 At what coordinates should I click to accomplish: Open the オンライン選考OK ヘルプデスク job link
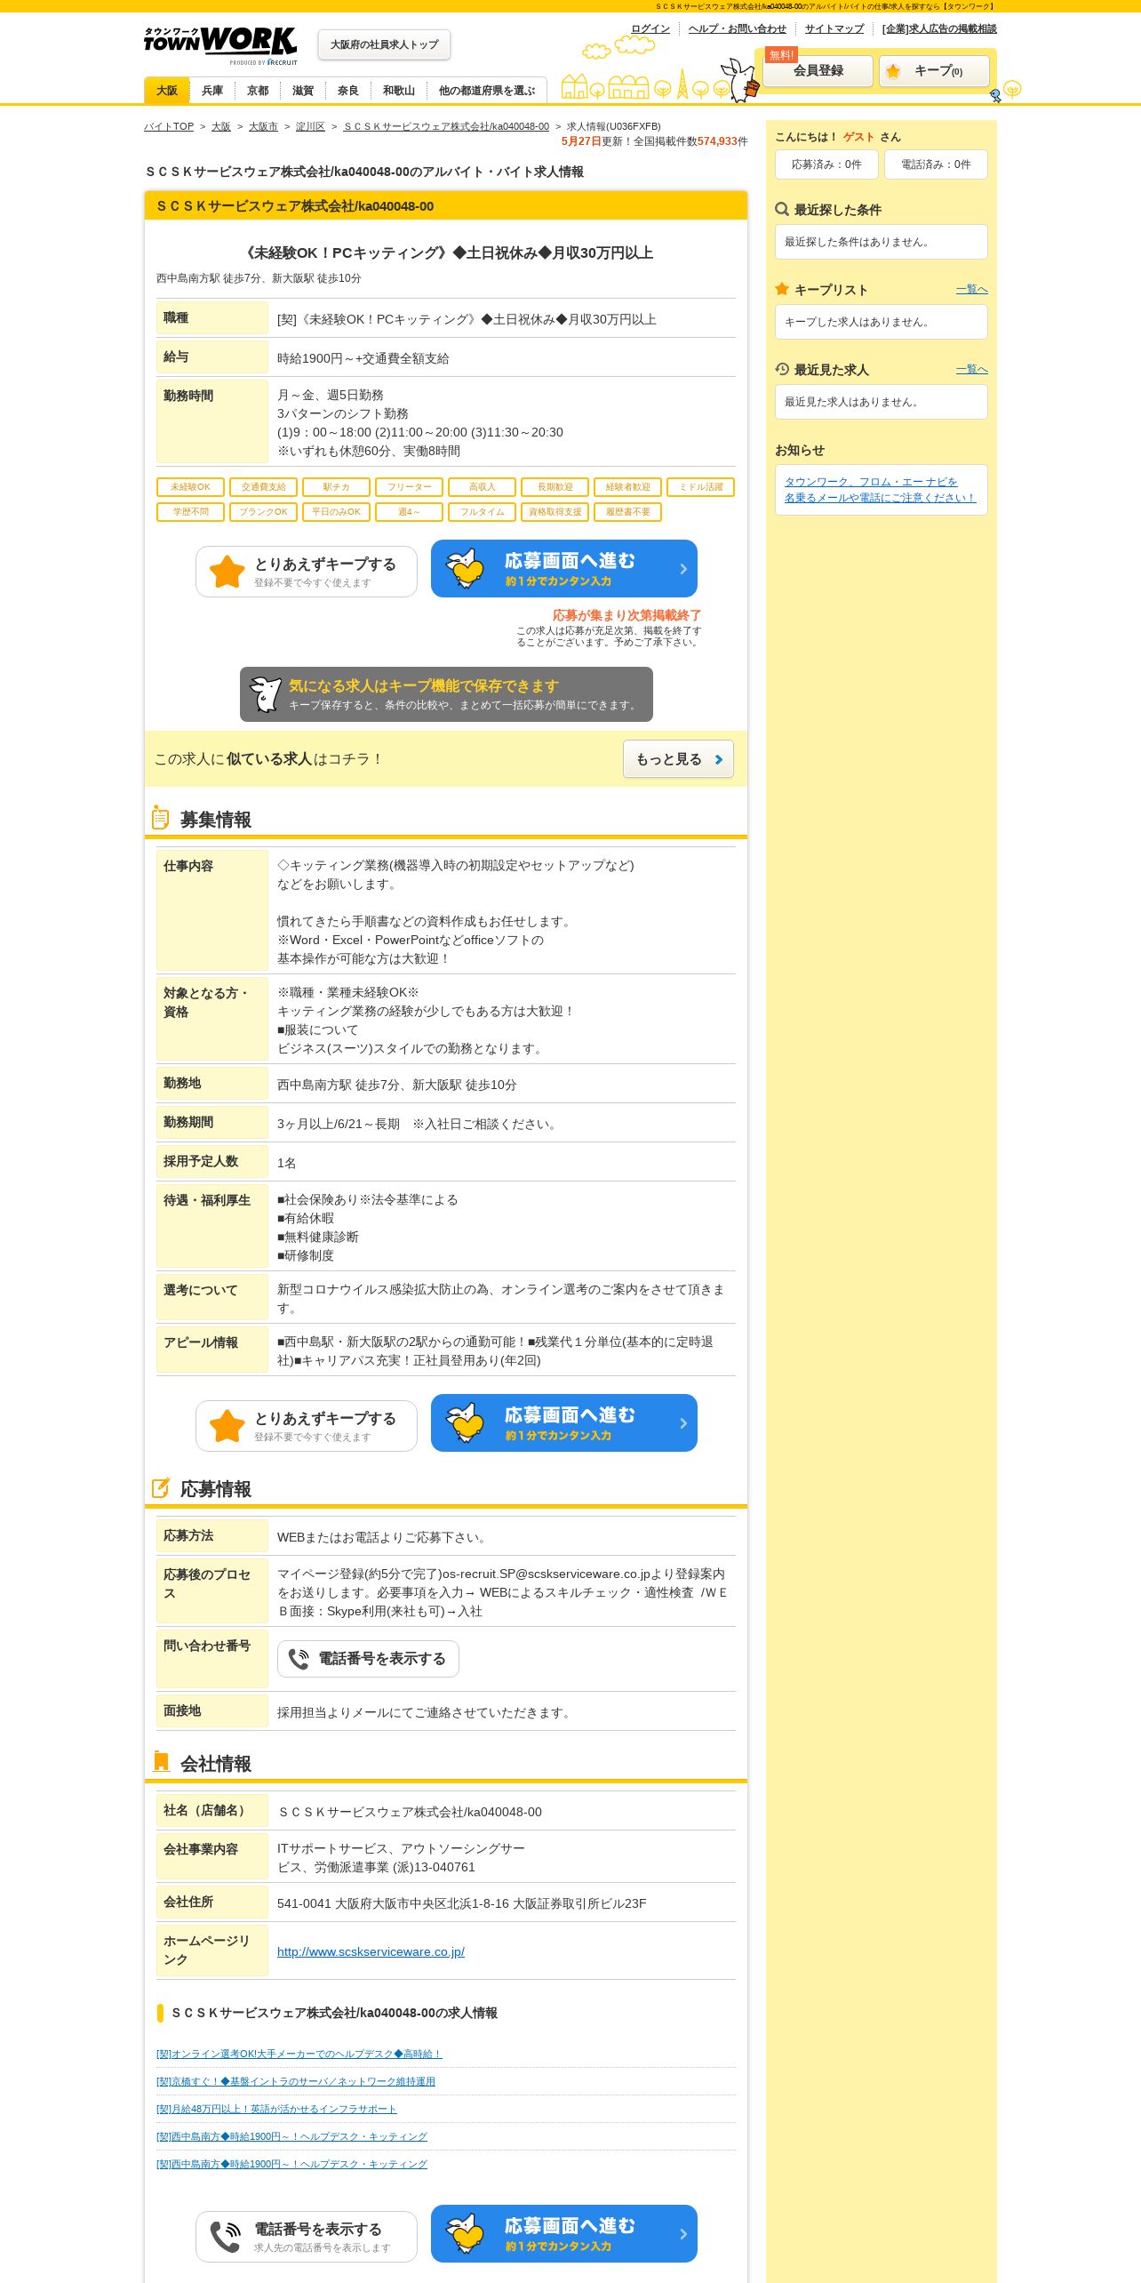[x=299, y=2054]
